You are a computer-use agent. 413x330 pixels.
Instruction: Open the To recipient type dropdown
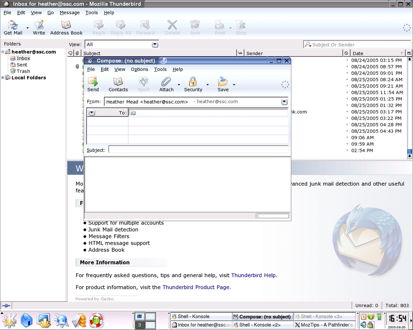tap(92, 113)
